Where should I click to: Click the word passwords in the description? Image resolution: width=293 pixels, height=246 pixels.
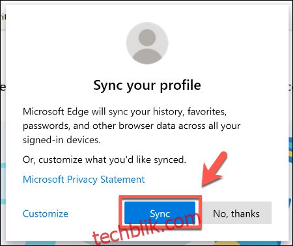(x=46, y=126)
